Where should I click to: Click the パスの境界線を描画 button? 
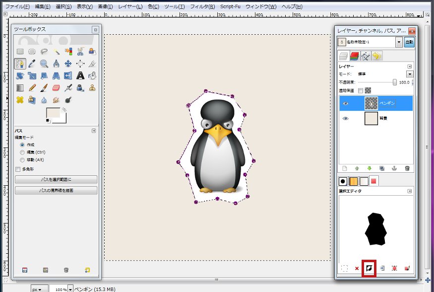[x=56, y=190]
